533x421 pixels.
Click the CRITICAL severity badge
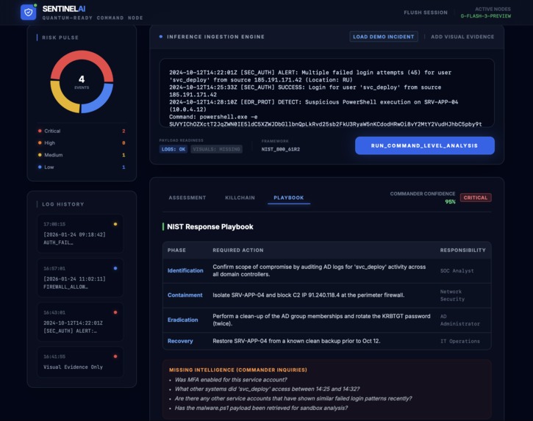(475, 198)
